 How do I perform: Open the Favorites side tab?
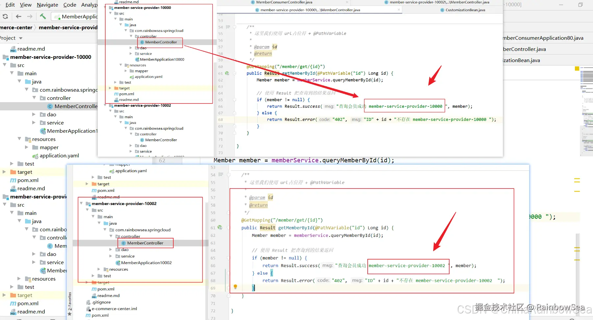[x=70, y=301]
